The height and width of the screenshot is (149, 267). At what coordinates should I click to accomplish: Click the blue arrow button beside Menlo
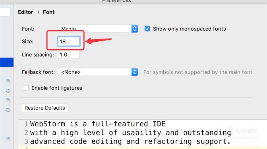pos(135,29)
